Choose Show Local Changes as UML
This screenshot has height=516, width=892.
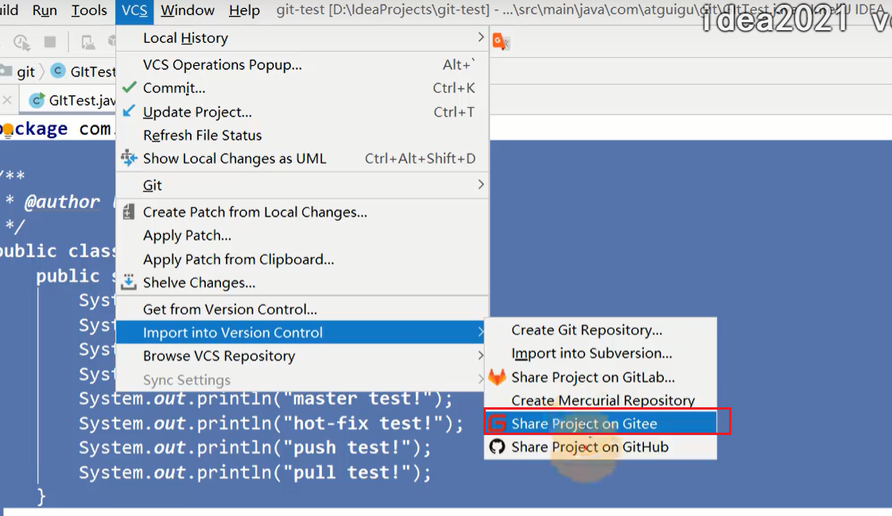(x=302, y=159)
